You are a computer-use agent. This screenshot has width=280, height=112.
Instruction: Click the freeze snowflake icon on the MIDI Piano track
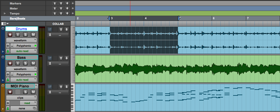click(8, 103)
